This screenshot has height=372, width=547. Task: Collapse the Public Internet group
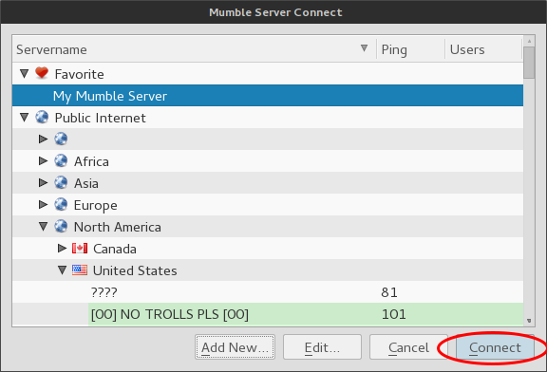[24, 118]
